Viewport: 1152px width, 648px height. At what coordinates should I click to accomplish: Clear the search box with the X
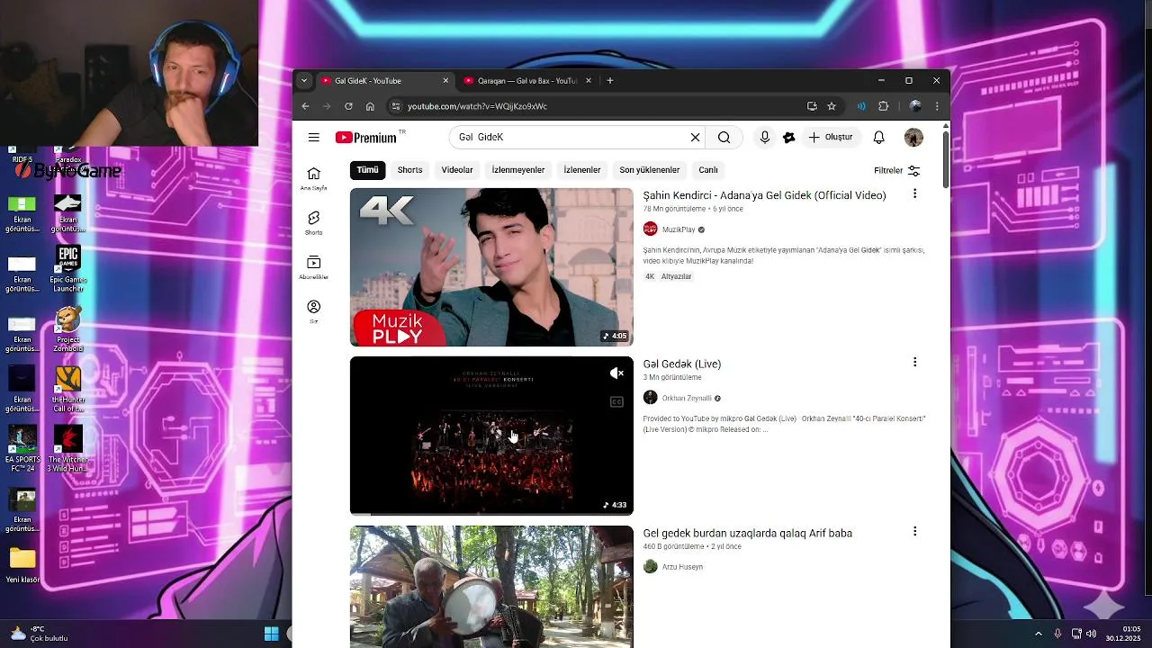[x=695, y=138]
